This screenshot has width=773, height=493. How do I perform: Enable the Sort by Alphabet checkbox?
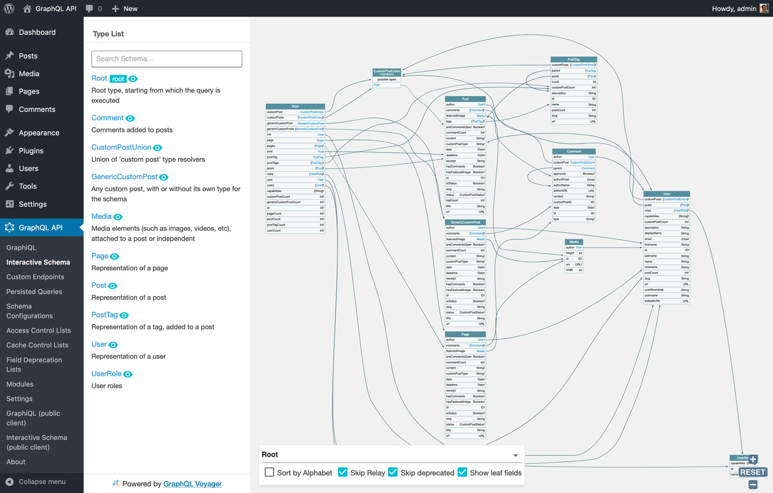269,472
